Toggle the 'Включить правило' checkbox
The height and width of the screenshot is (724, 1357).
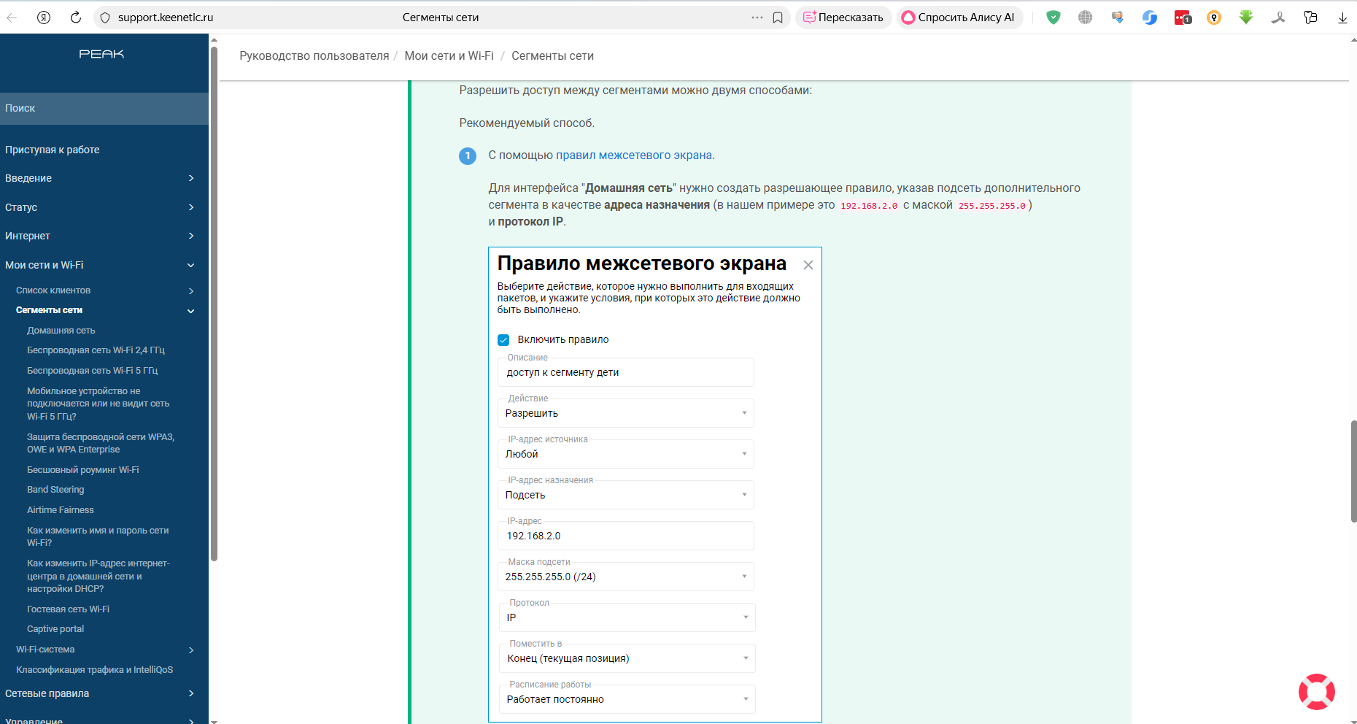pyautogui.click(x=503, y=340)
